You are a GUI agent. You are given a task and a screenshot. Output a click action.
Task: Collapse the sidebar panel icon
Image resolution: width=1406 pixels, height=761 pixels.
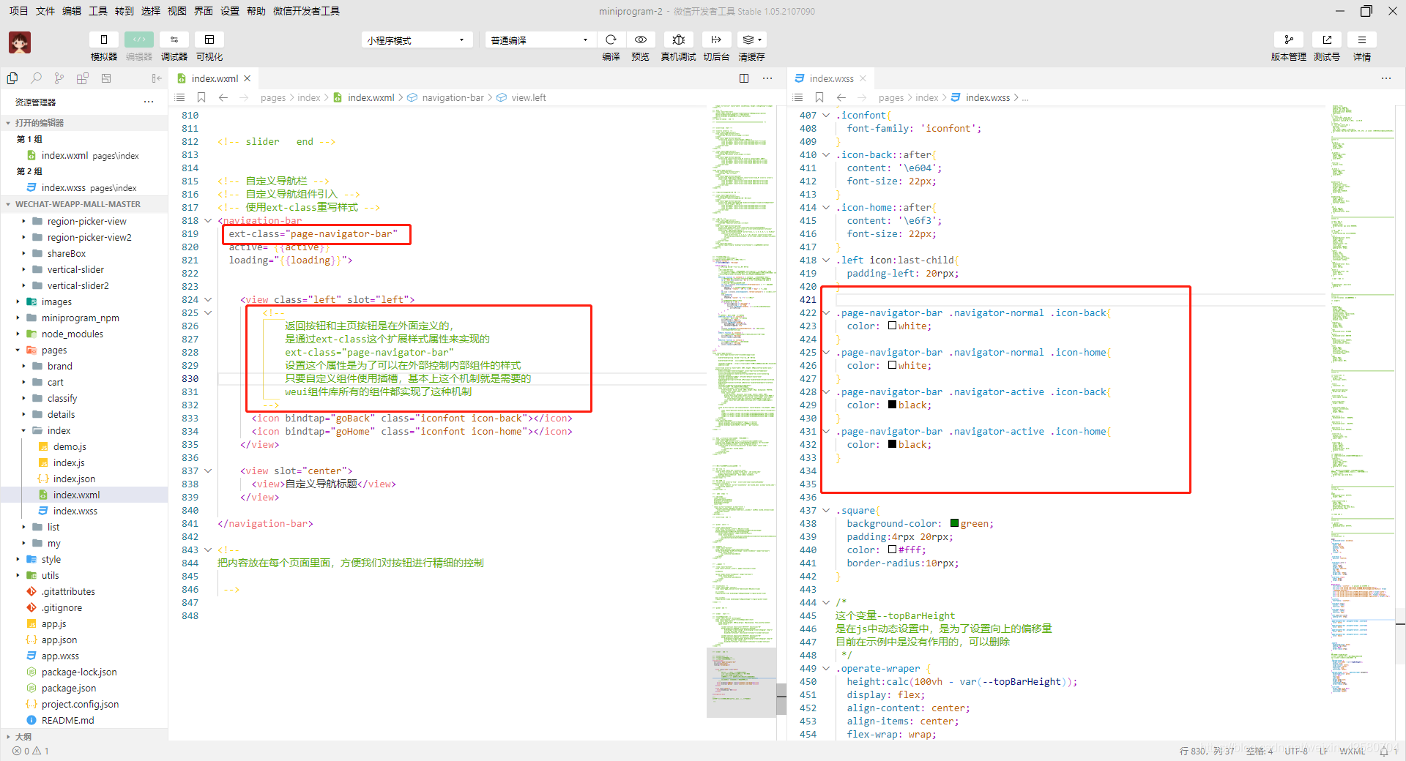pos(156,78)
